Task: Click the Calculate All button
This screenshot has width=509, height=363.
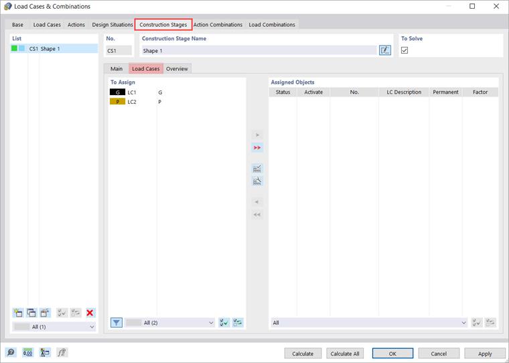Action: pos(345,354)
